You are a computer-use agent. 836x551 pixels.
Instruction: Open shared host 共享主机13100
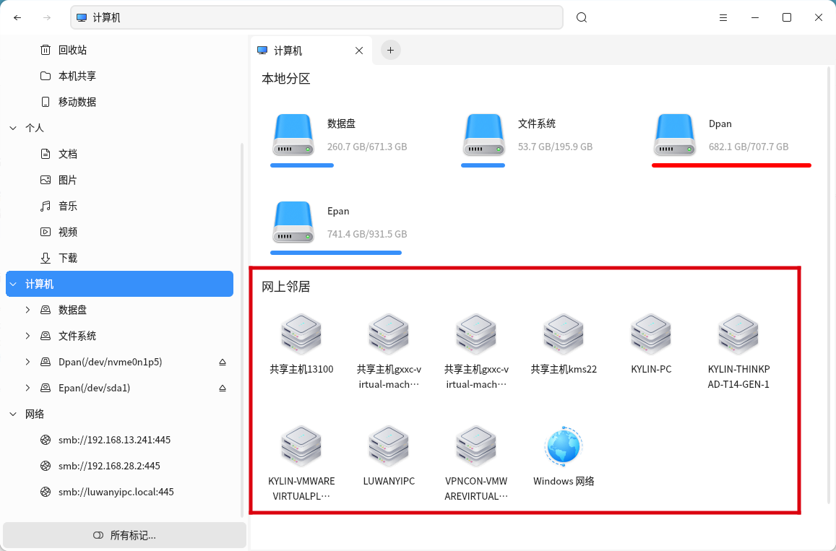[x=301, y=334]
